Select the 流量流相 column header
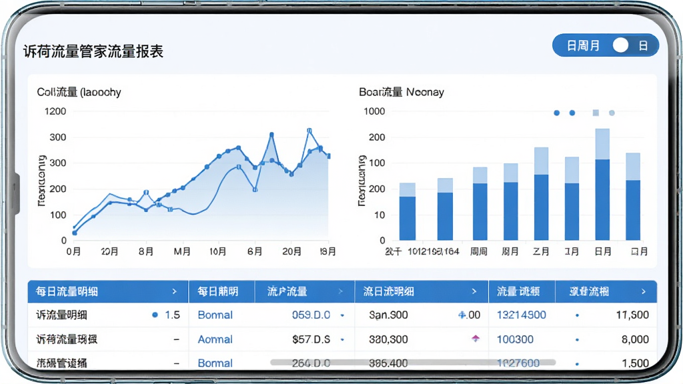Screen dimensions: 683x384 (x=518, y=291)
